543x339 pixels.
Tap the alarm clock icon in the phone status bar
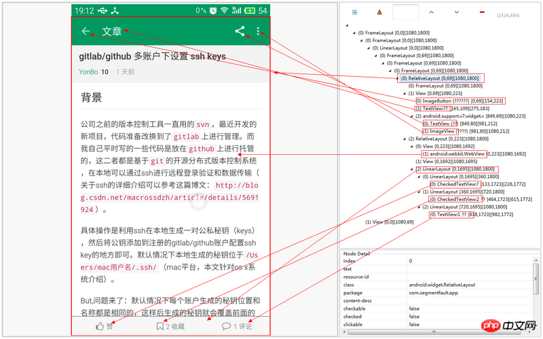pyautogui.click(x=213, y=10)
